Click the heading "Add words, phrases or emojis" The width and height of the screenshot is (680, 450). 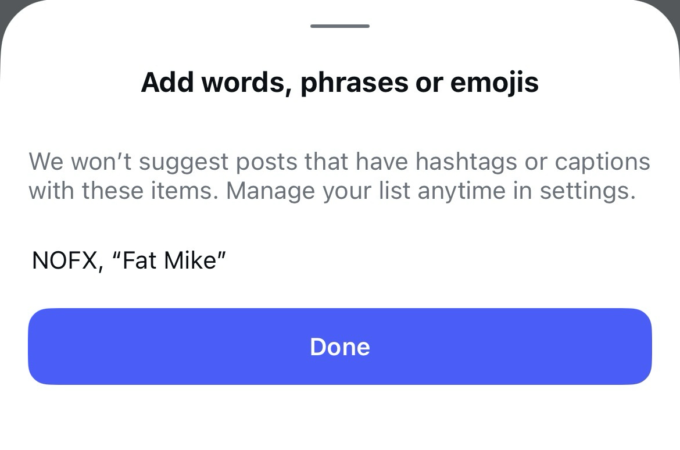[340, 83]
